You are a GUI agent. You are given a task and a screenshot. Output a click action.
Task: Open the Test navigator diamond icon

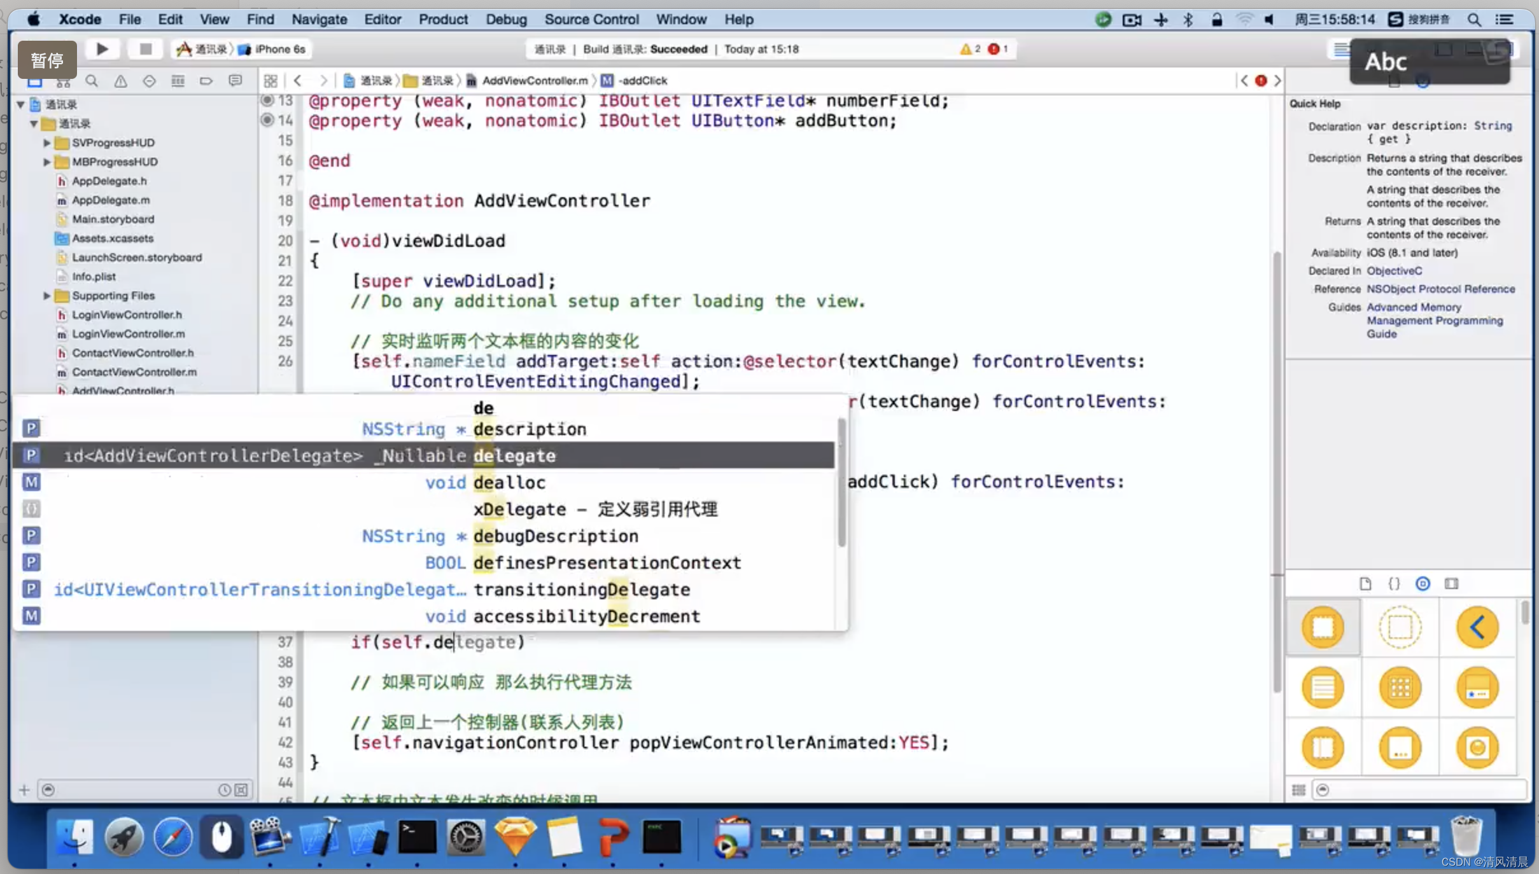(149, 81)
